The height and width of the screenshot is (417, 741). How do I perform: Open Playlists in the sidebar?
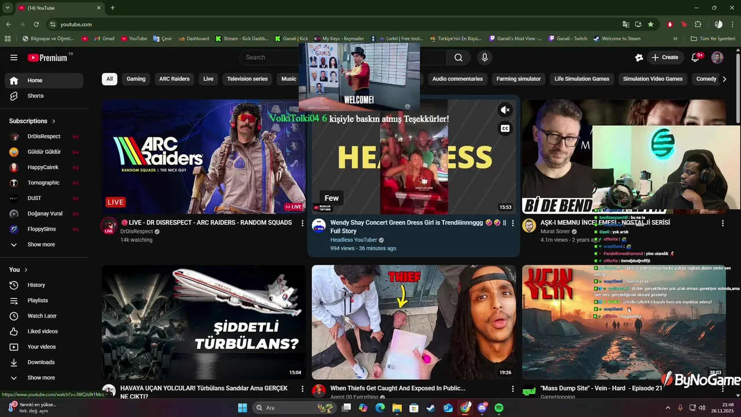click(x=44, y=301)
